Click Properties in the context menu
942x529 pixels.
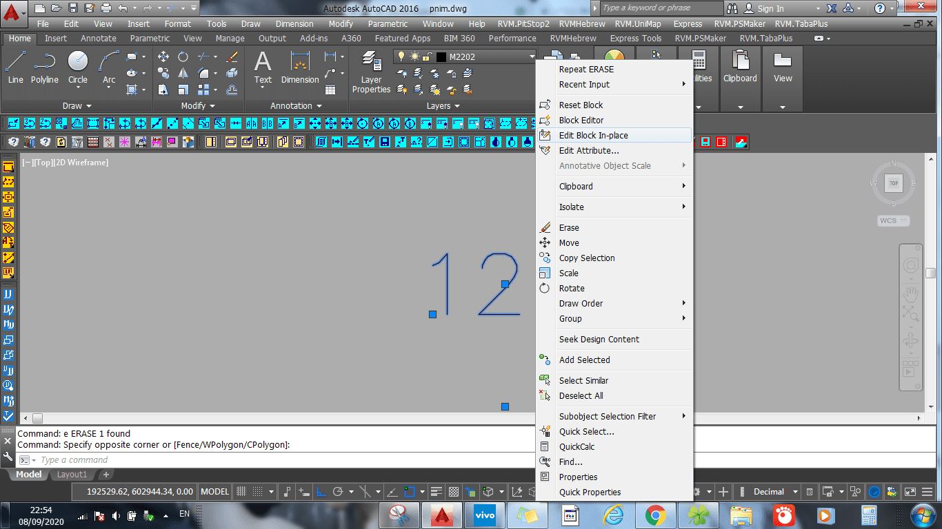578,477
